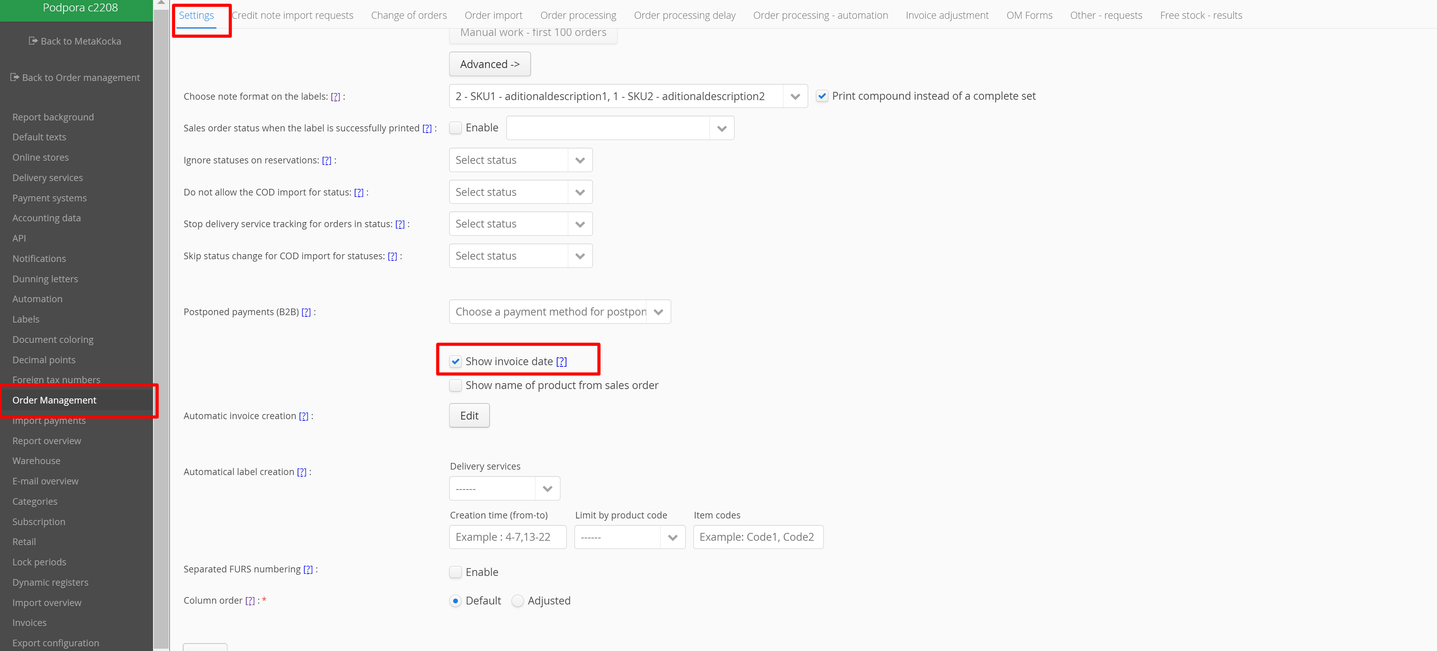1437x651 pixels.
Task: Select Adjusted column order option
Action: click(518, 601)
